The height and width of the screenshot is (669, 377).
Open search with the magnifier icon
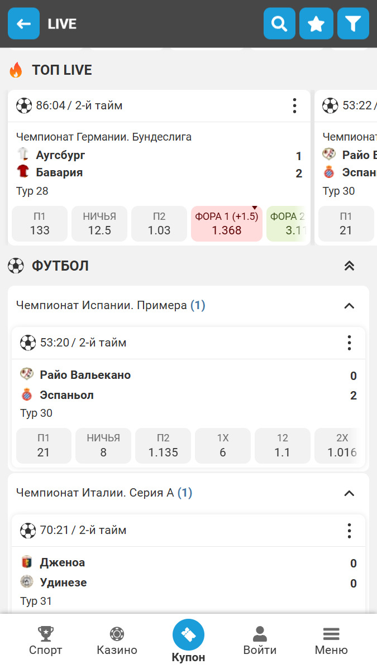279,23
